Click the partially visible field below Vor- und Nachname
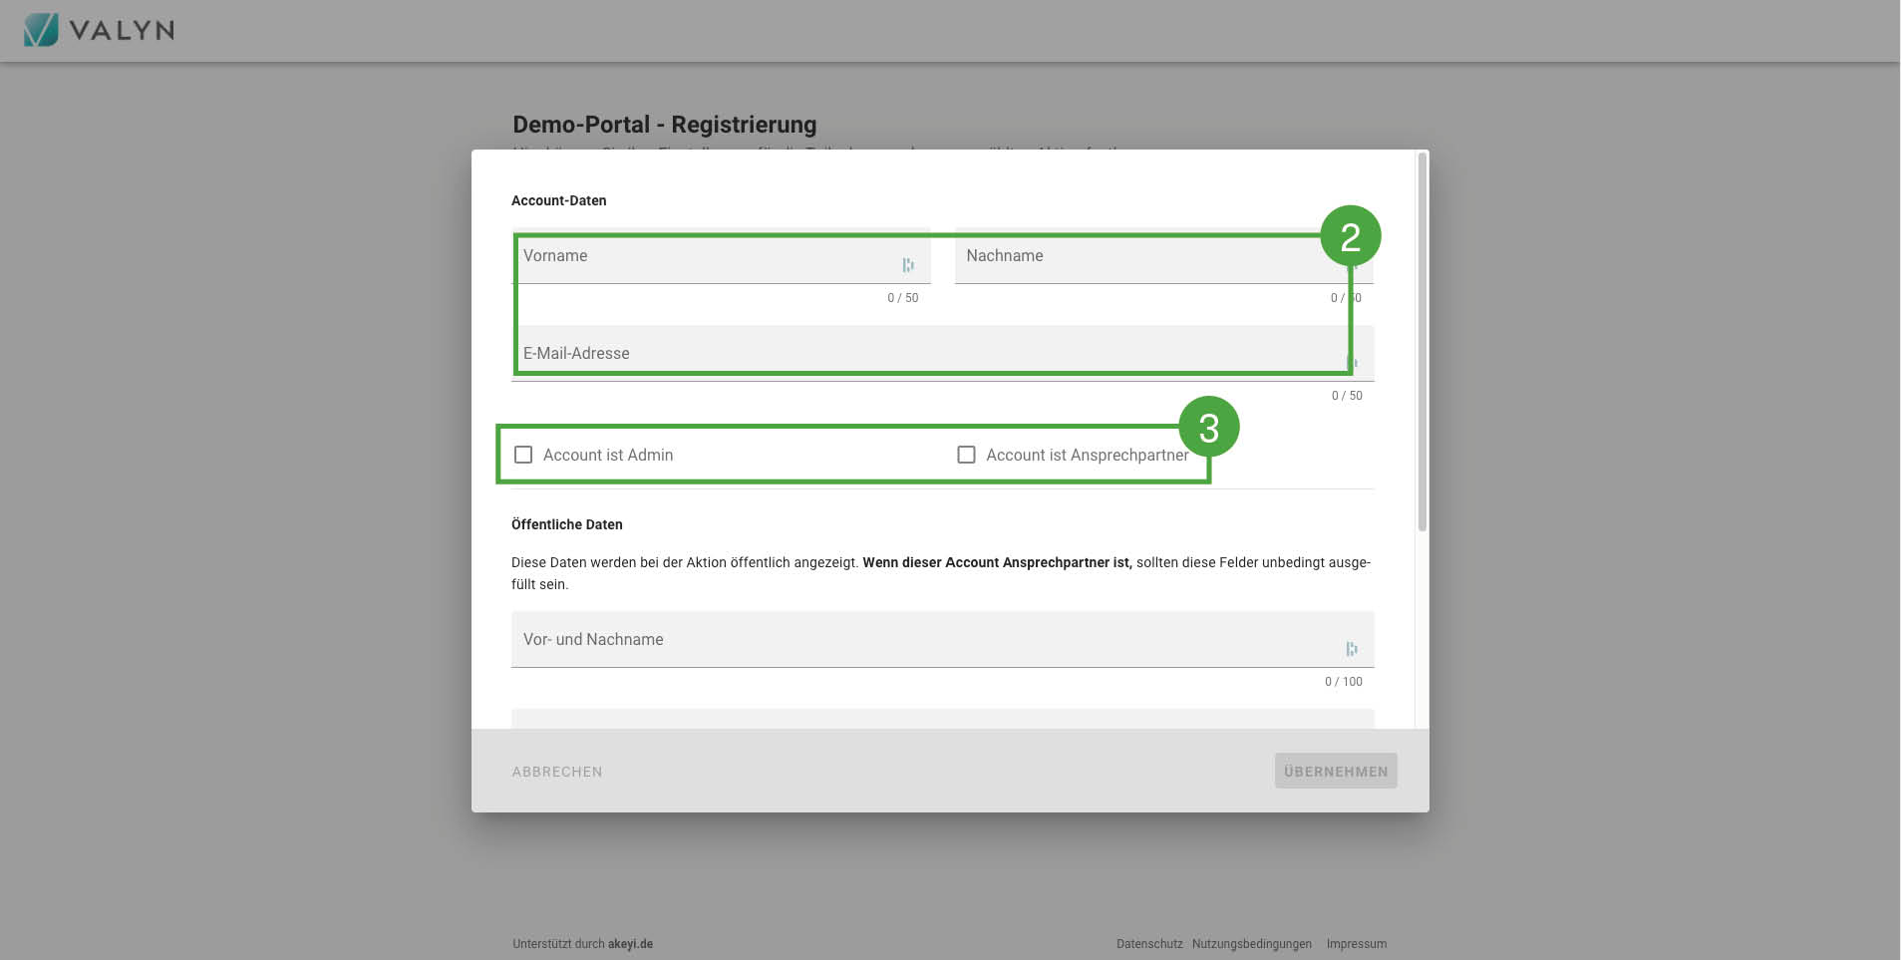 pos(941,719)
